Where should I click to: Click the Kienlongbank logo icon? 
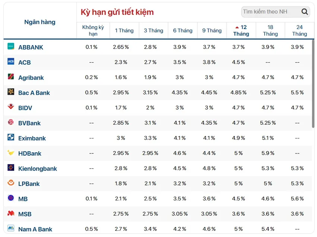point(11,168)
